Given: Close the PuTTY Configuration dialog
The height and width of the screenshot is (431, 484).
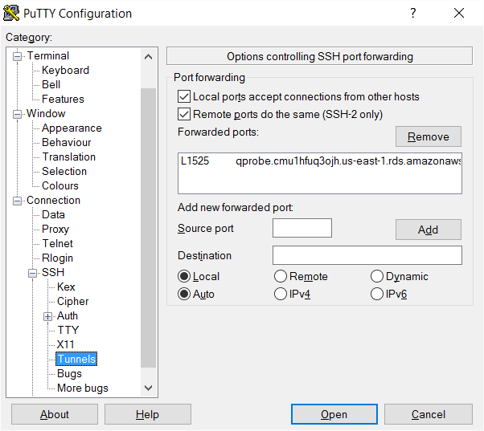Looking at the screenshot, I should coord(459,13).
